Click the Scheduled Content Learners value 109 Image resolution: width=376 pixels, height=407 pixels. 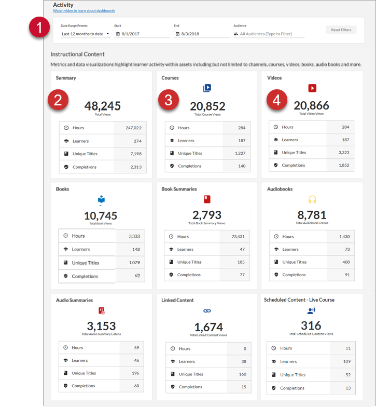347,361
